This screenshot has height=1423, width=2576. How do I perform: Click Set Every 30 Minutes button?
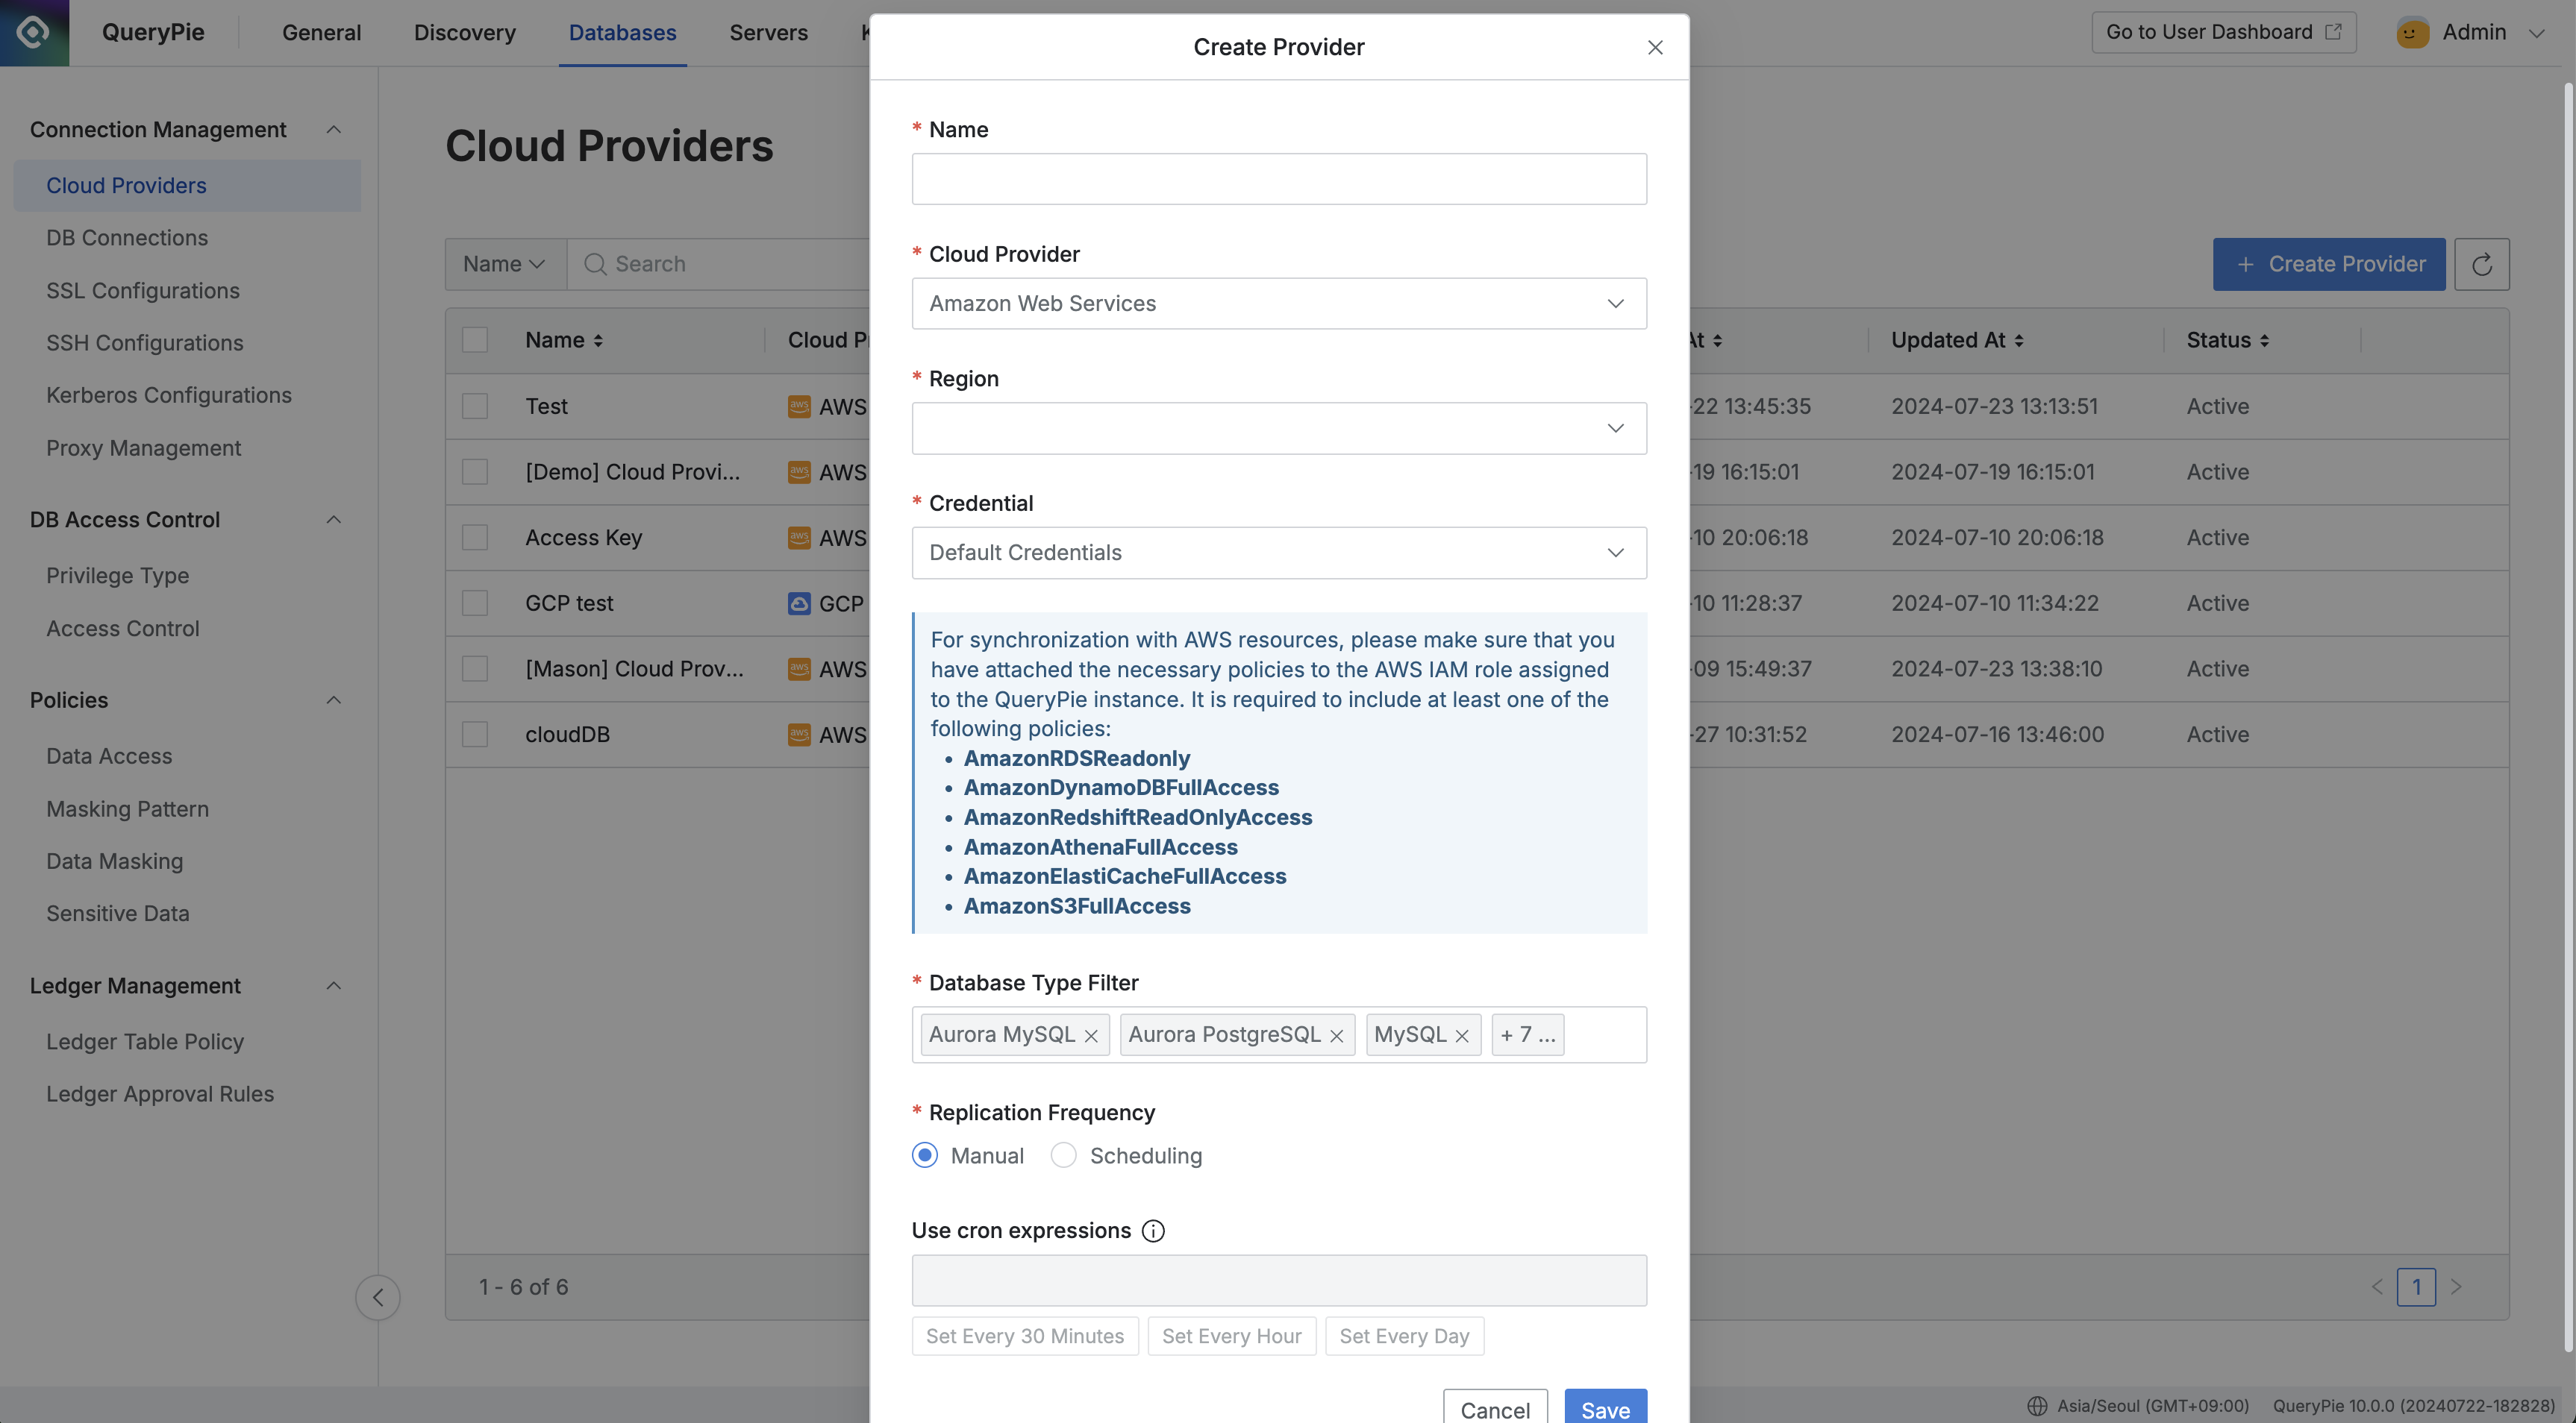point(1025,1336)
